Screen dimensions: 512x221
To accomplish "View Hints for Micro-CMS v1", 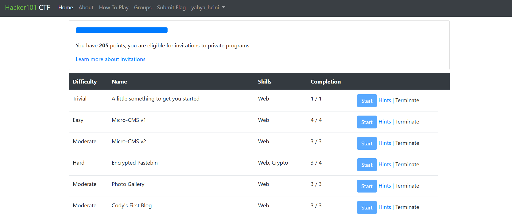I will tap(385, 122).
